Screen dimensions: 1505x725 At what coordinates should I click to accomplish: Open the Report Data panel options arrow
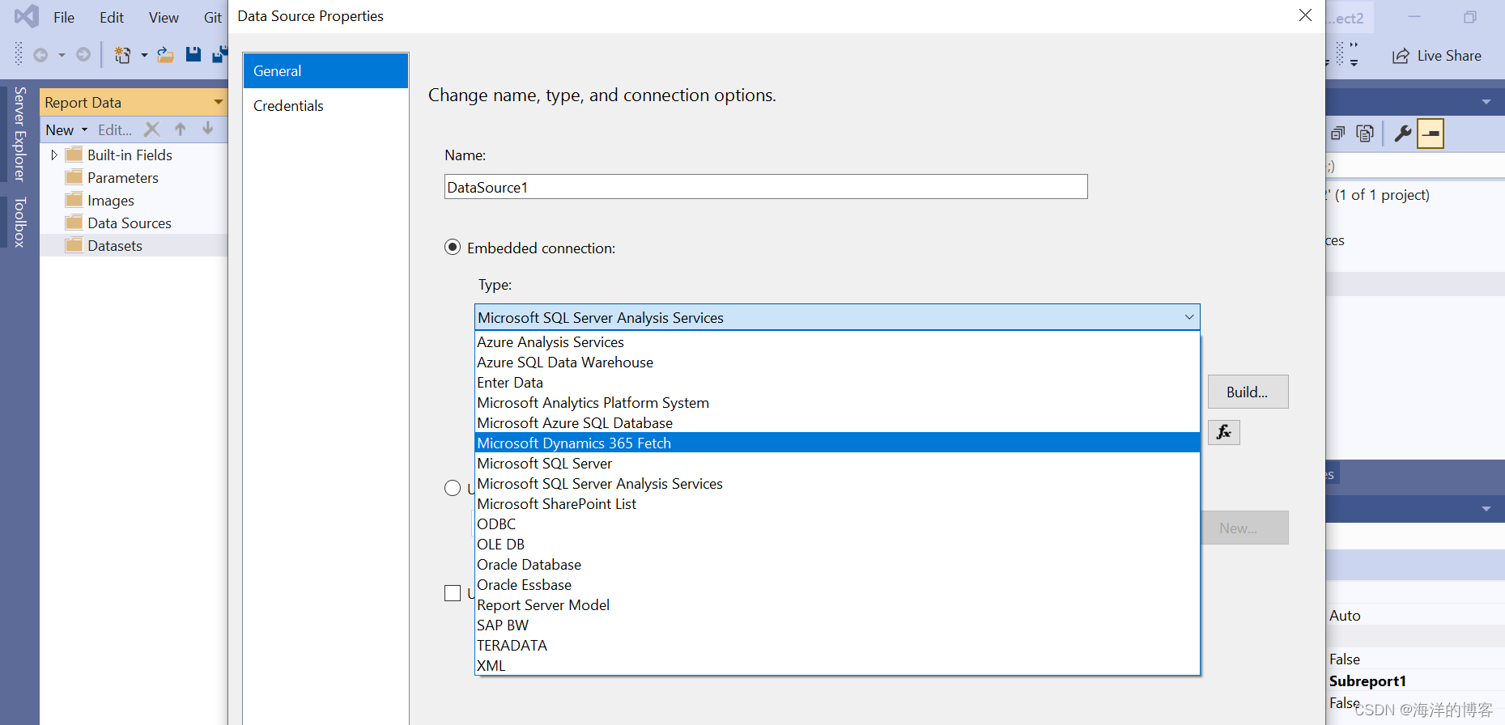click(x=218, y=102)
